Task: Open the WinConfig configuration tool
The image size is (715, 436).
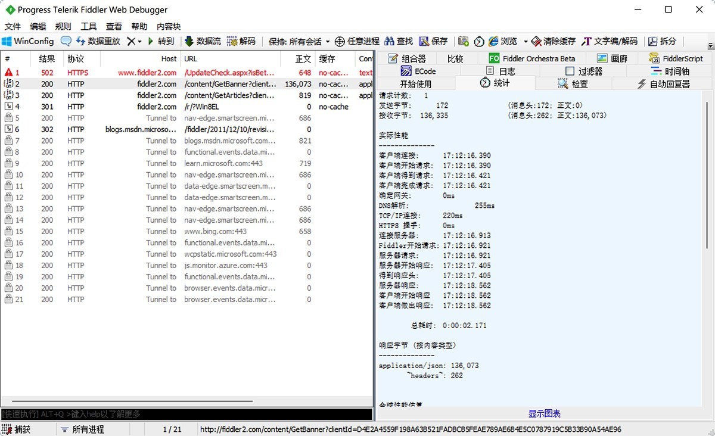Action: 28,41
